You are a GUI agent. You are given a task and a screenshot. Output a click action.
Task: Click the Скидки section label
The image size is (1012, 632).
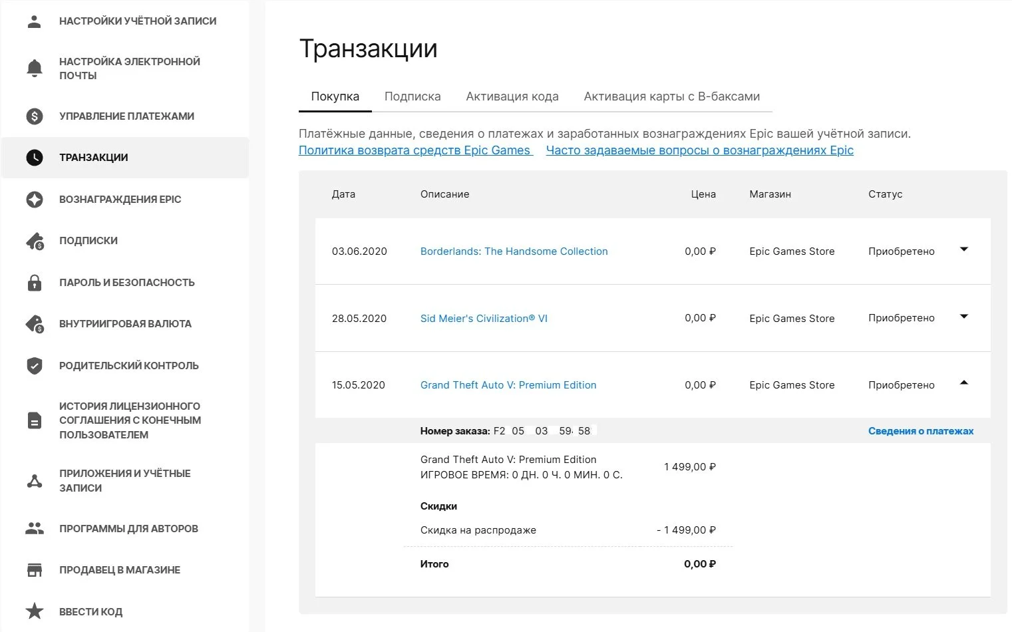coord(438,506)
